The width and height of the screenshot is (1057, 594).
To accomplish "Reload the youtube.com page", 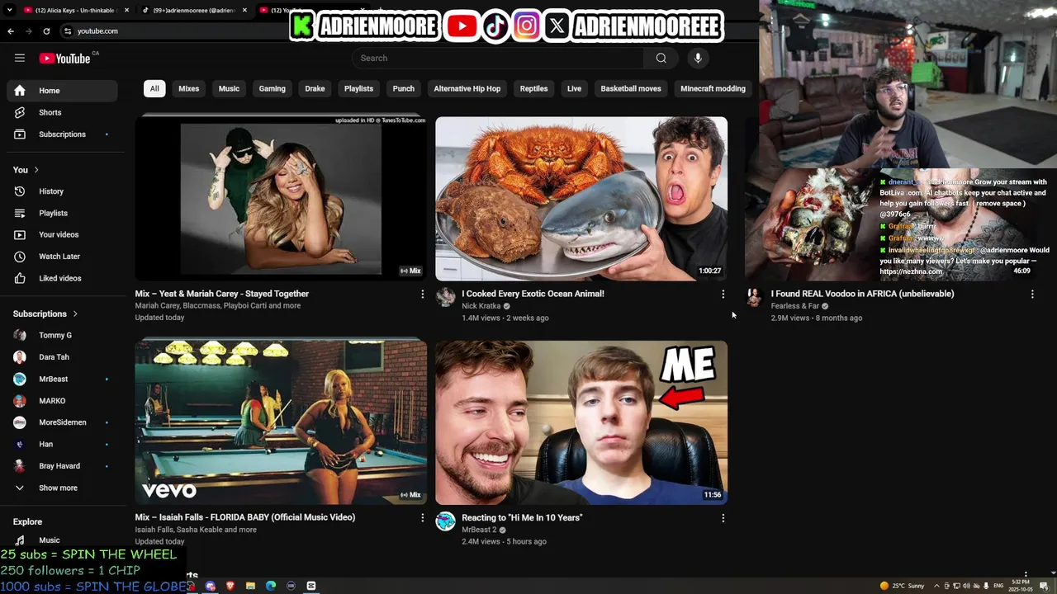I will click(x=46, y=31).
